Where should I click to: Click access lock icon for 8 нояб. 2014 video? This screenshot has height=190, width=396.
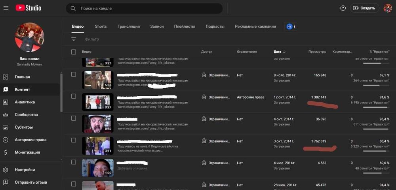coord(204,75)
